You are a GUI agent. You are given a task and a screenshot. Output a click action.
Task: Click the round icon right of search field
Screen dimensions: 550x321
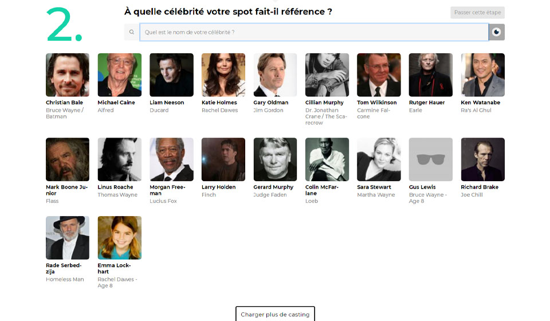point(496,32)
